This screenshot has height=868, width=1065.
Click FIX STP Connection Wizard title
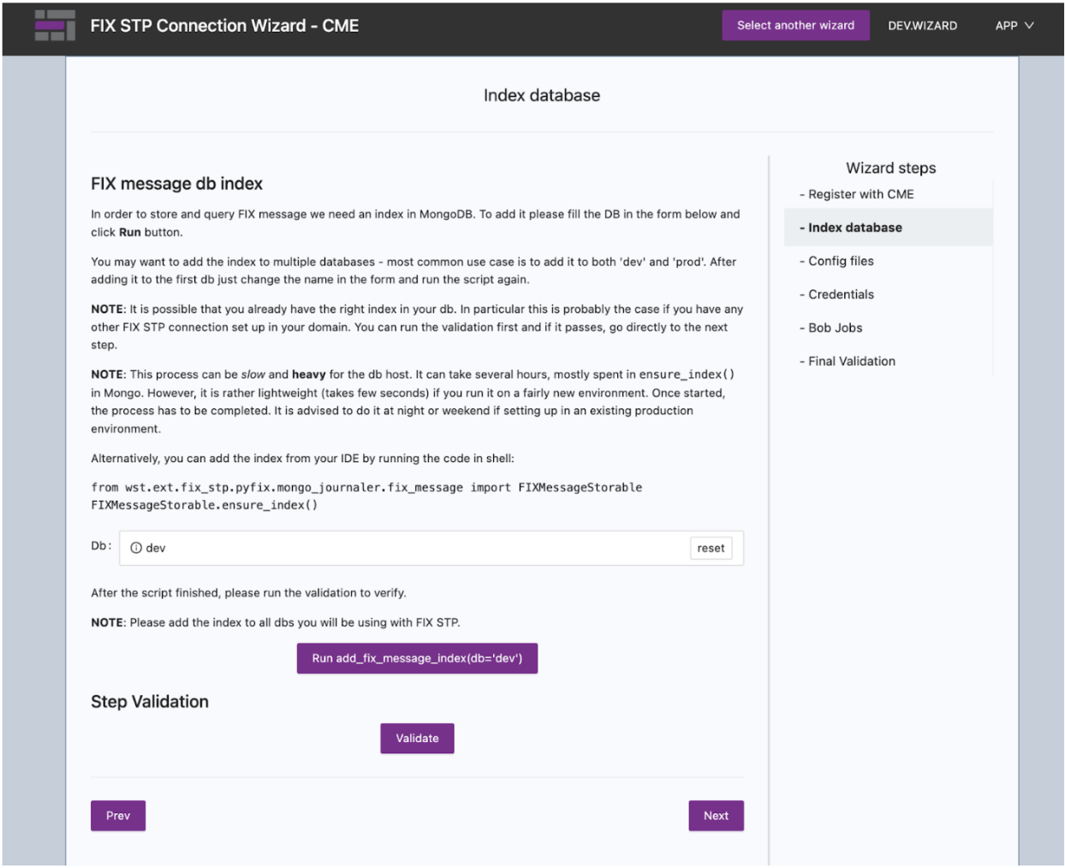click(224, 26)
